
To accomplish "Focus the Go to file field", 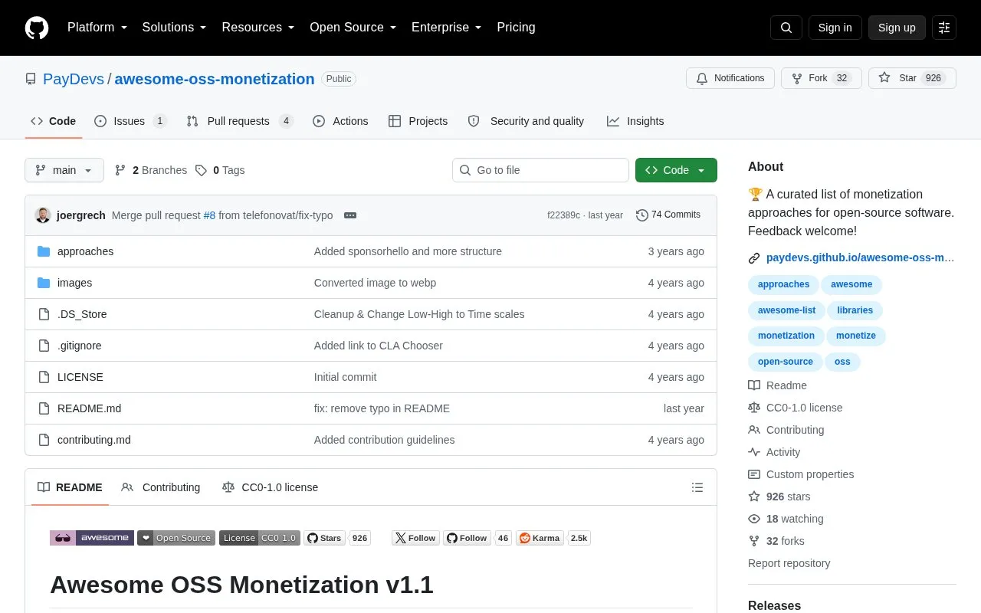I will tap(540, 170).
